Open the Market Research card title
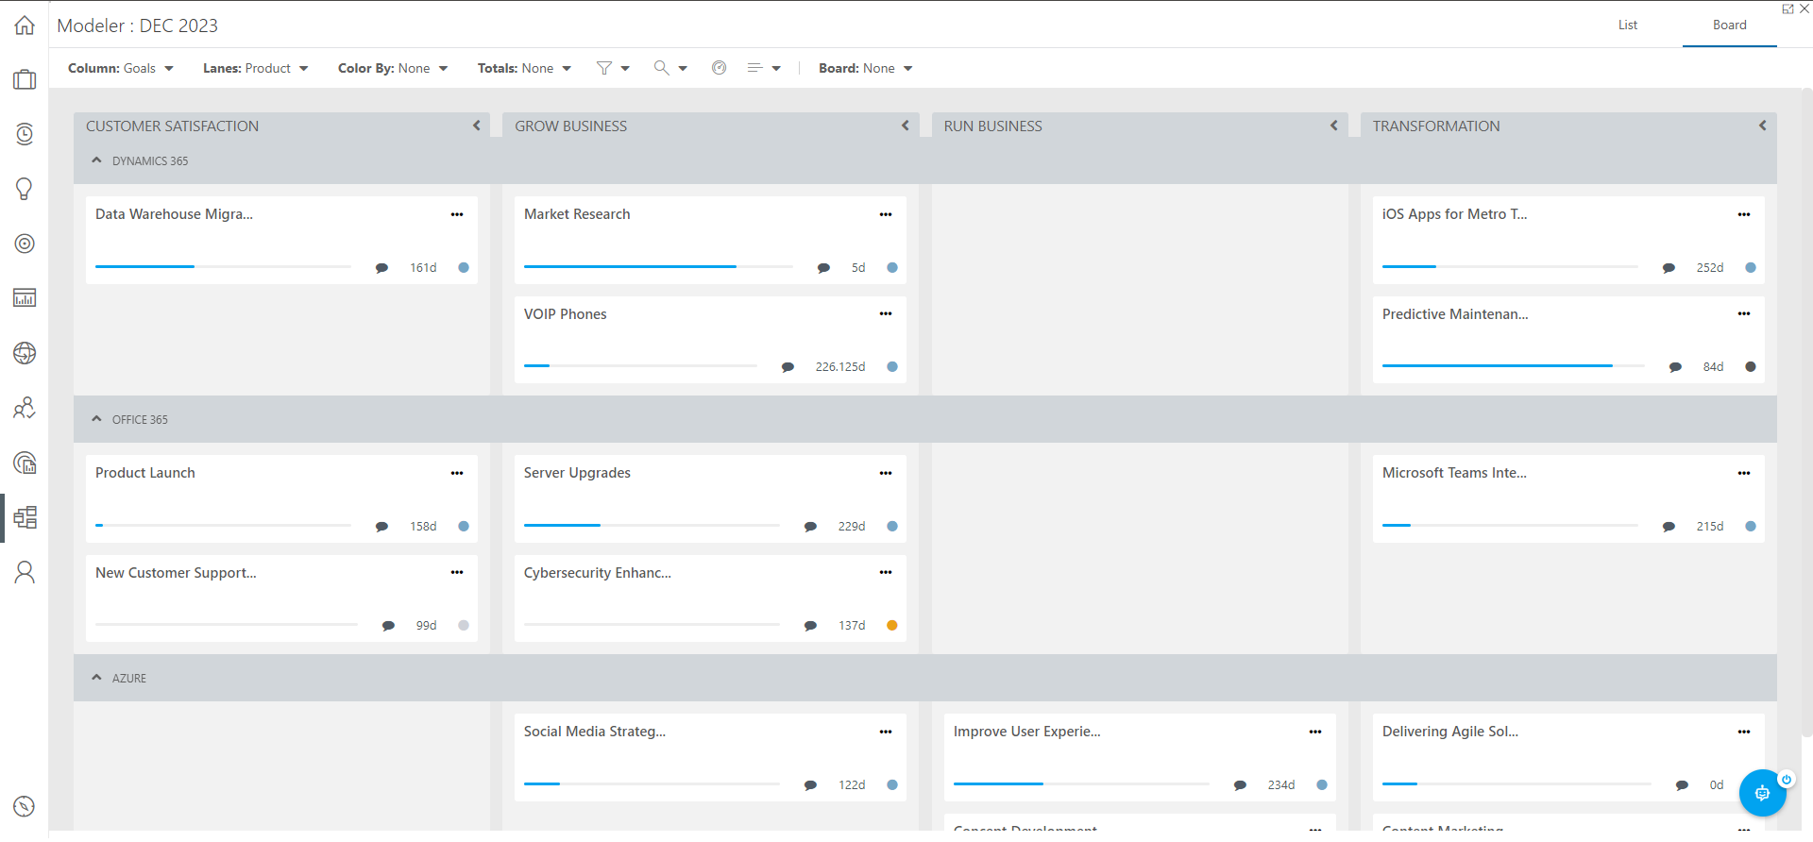This screenshot has width=1813, height=842. [x=577, y=214]
